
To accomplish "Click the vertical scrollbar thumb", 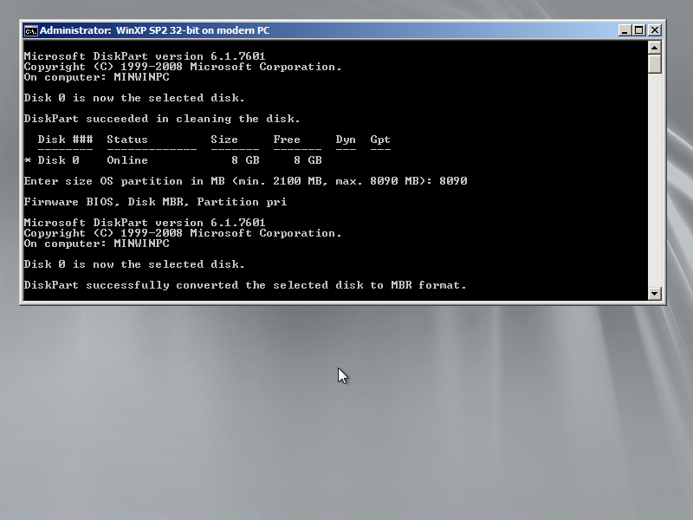I will (x=655, y=63).
